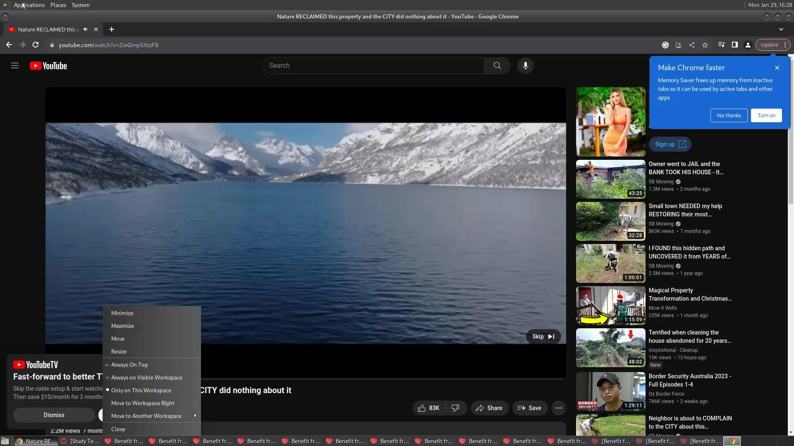Image resolution: width=794 pixels, height=446 pixels.
Task: Choose Move to Workspace Right
Action: [x=143, y=403]
